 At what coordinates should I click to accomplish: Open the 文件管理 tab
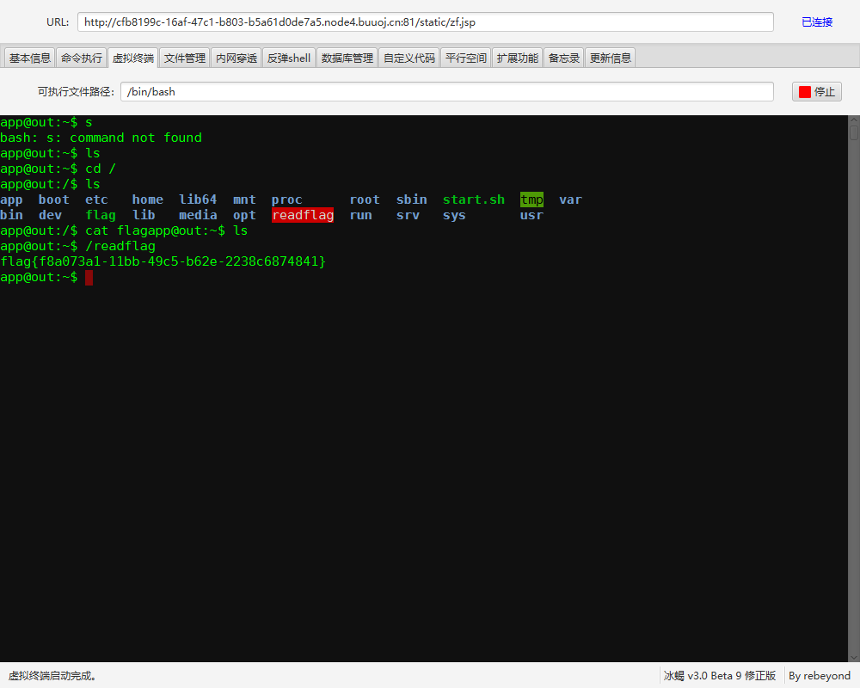[x=184, y=58]
